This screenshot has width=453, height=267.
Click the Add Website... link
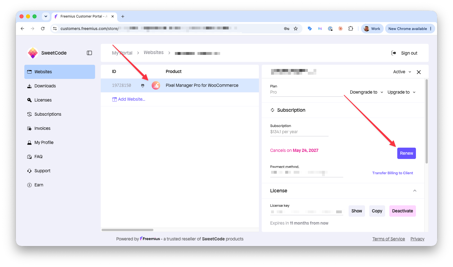129,99
